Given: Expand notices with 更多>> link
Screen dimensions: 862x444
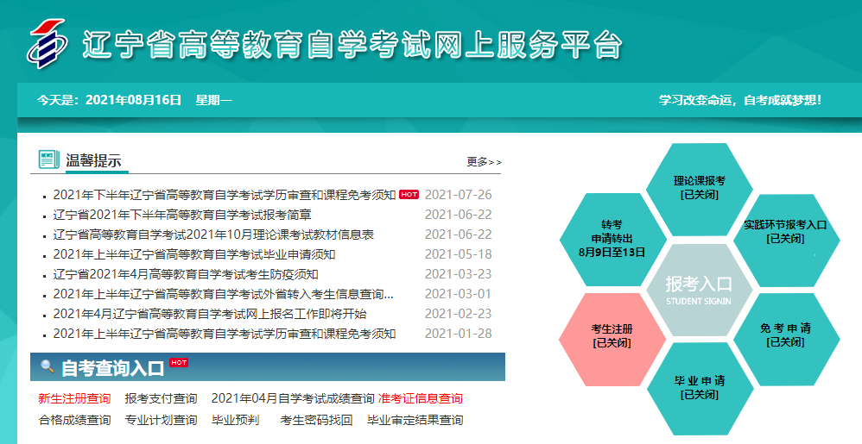Looking at the screenshot, I should point(484,161).
